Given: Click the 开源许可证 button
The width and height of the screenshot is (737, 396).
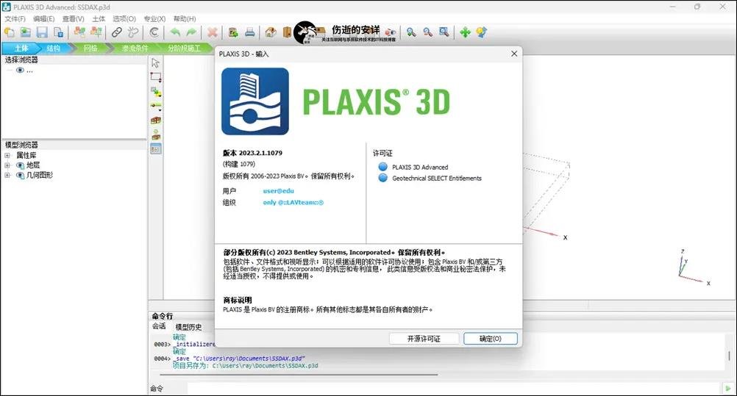Looking at the screenshot, I should (424, 339).
